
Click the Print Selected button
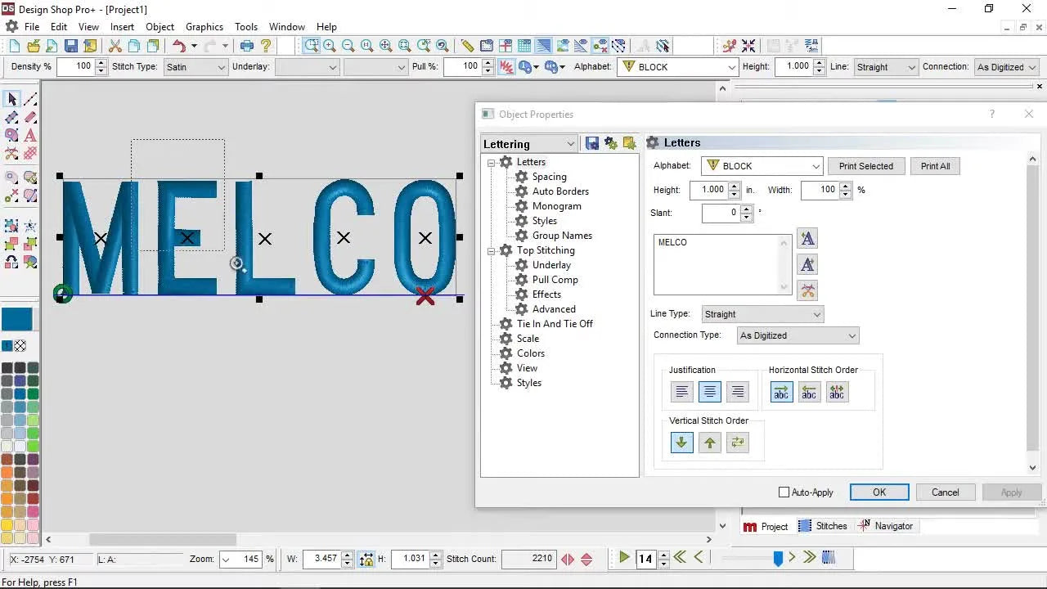point(866,166)
